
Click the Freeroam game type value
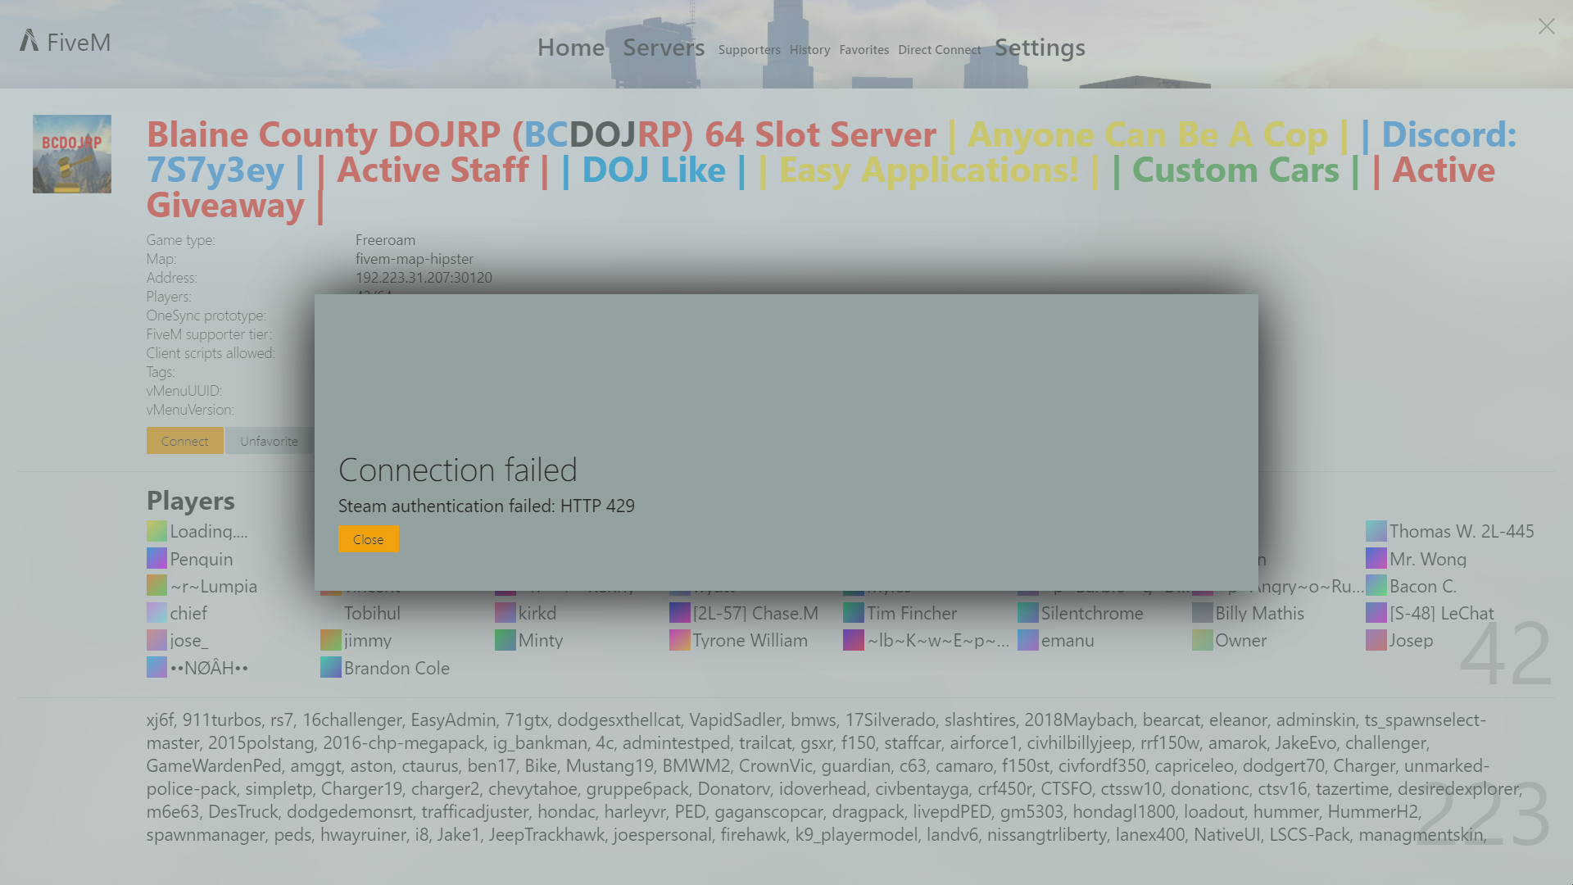click(385, 240)
